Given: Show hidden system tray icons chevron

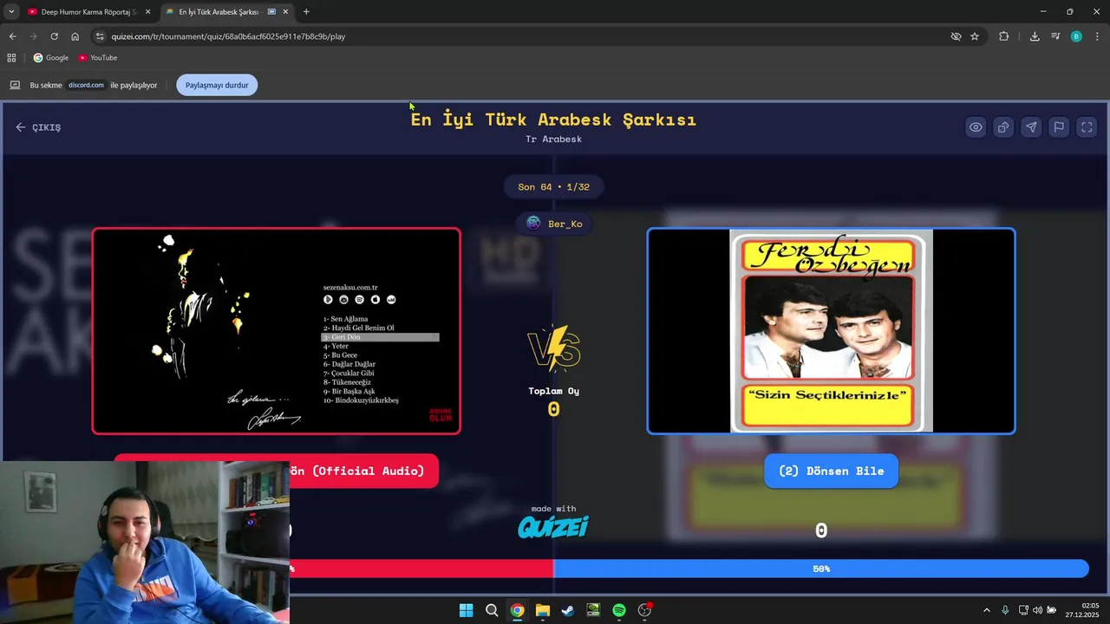Looking at the screenshot, I should pyautogui.click(x=987, y=610).
